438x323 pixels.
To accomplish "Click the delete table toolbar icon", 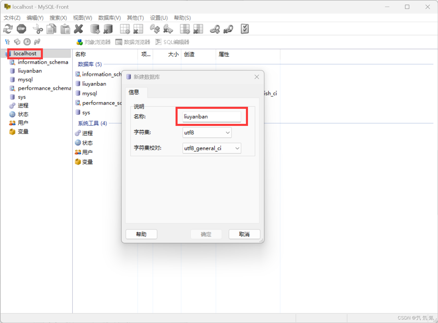I will coord(138,29).
